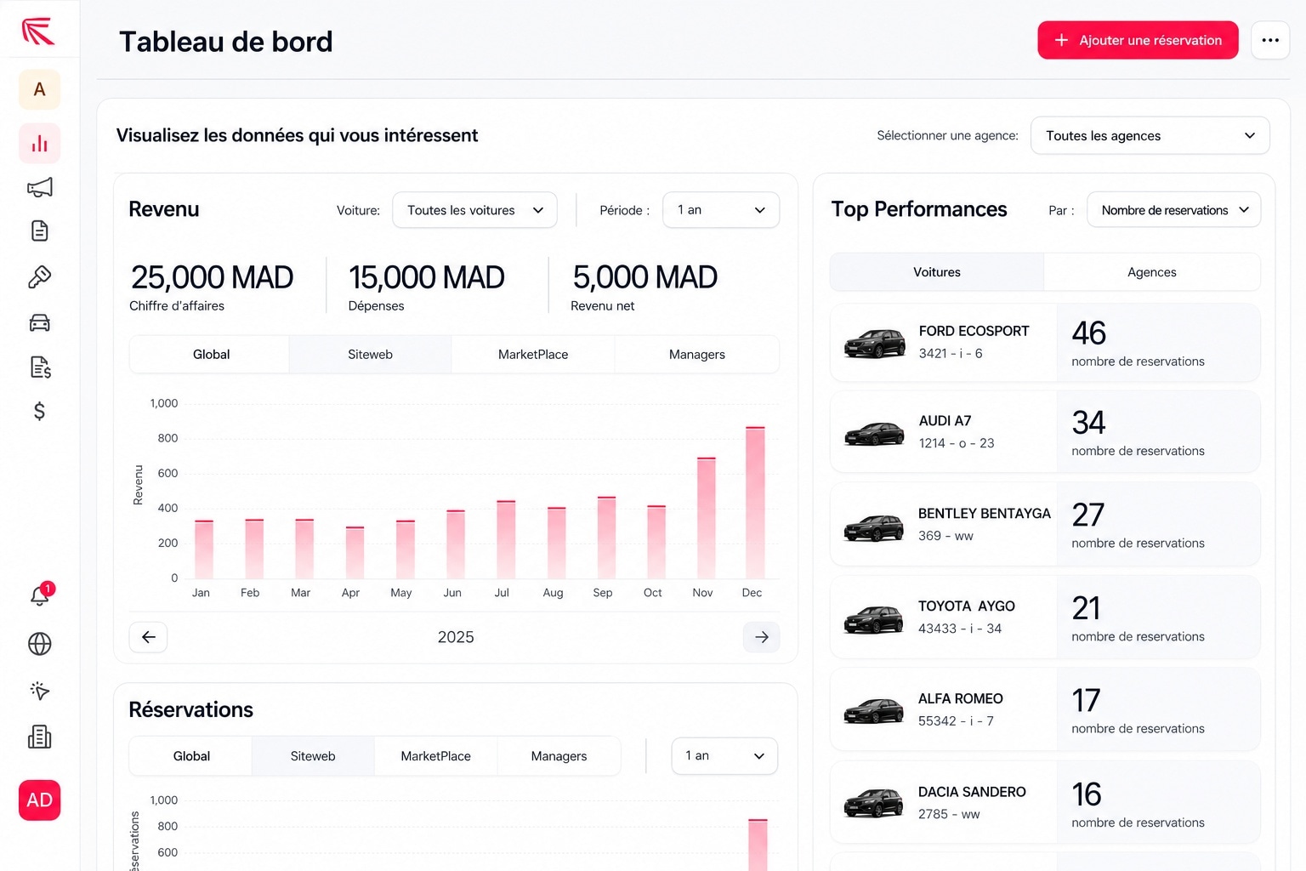Select the Managers tab in Revenu

pyautogui.click(x=697, y=355)
